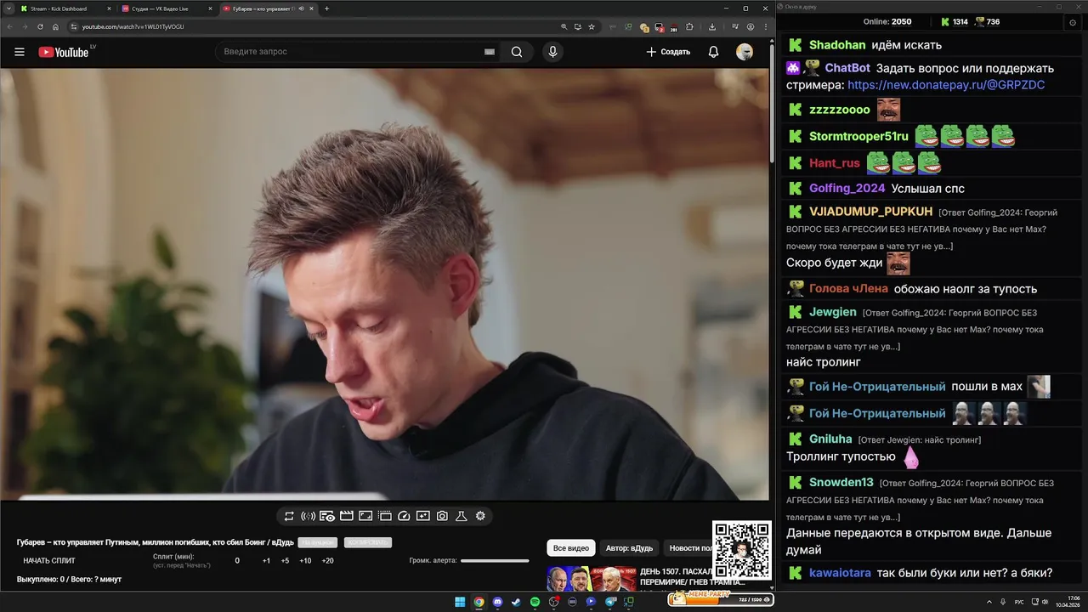Click the second gray button after the video title
The image size is (1088, 612).
click(367, 542)
